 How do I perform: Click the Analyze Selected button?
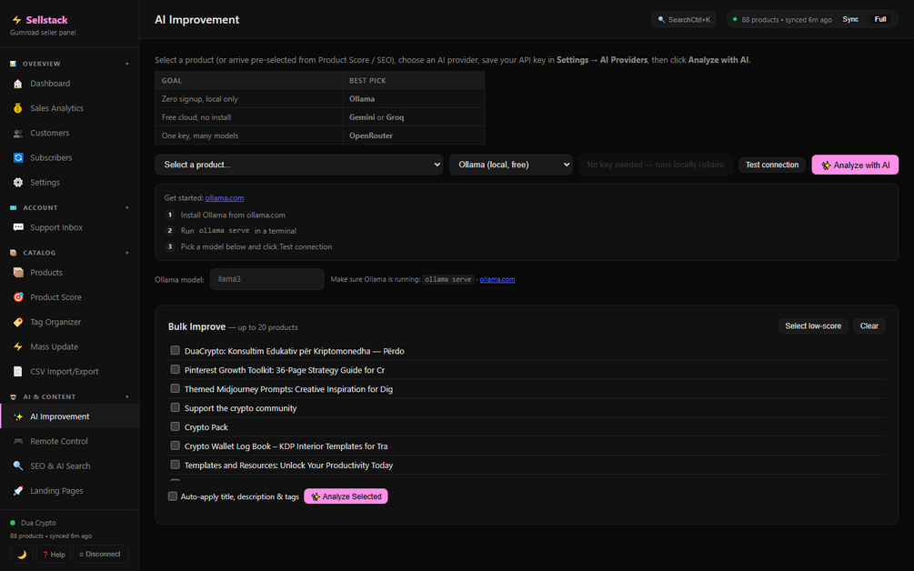pos(346,496)
